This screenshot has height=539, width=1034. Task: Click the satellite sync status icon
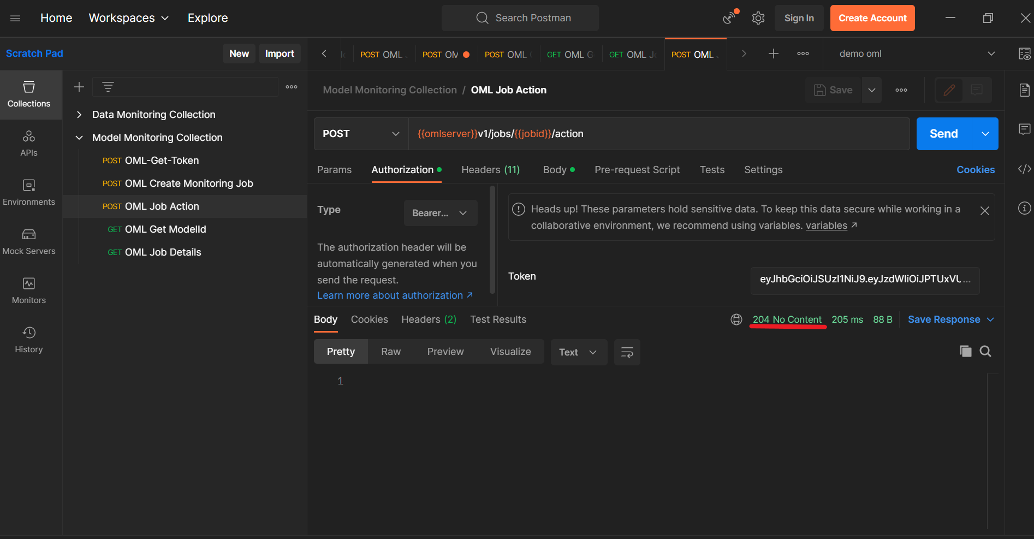tap(730, 17)
